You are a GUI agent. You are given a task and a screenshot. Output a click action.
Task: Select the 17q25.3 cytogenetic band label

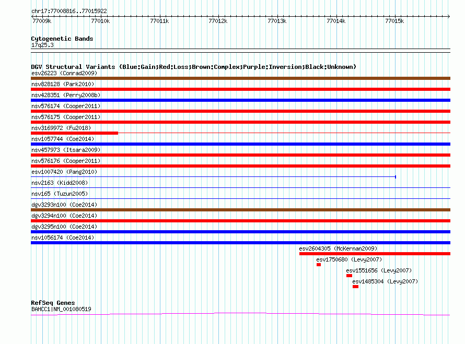click(x=42, y=45)
